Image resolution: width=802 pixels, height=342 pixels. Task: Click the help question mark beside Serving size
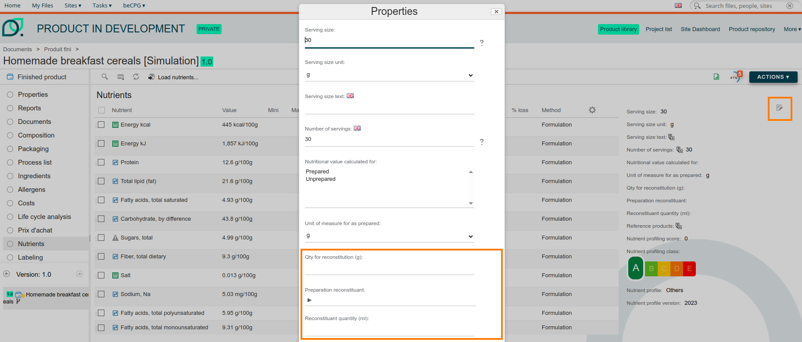482,43
